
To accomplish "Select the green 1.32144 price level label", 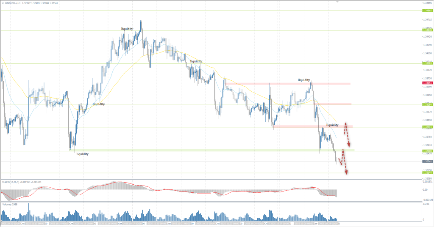I will click(x=427, y=172).
